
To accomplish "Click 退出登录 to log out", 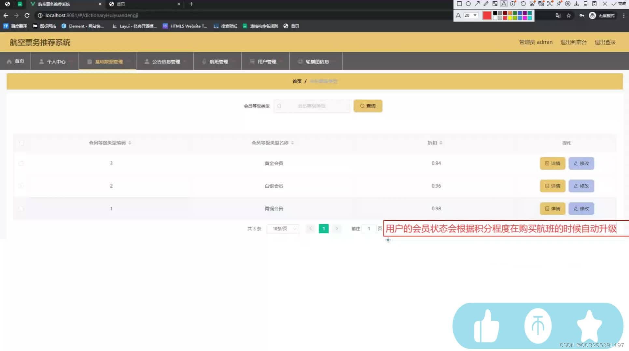I will point(605,42).
